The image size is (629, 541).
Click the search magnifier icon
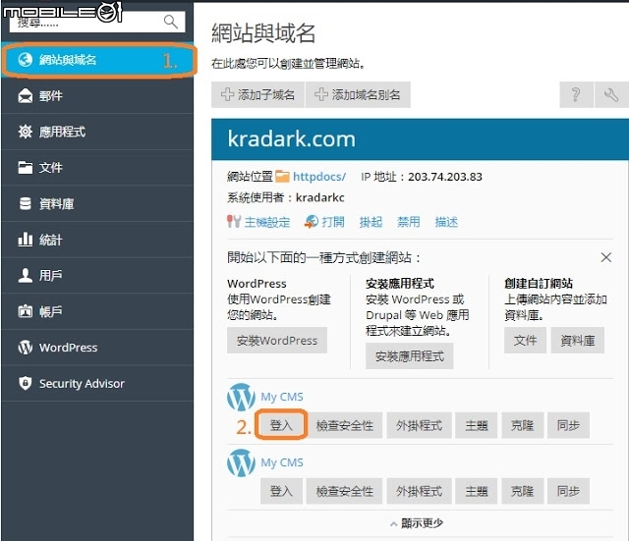click(x=170, y=22)
